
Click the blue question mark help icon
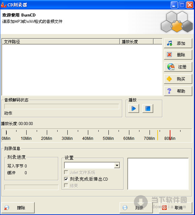[x=169, y=91]
